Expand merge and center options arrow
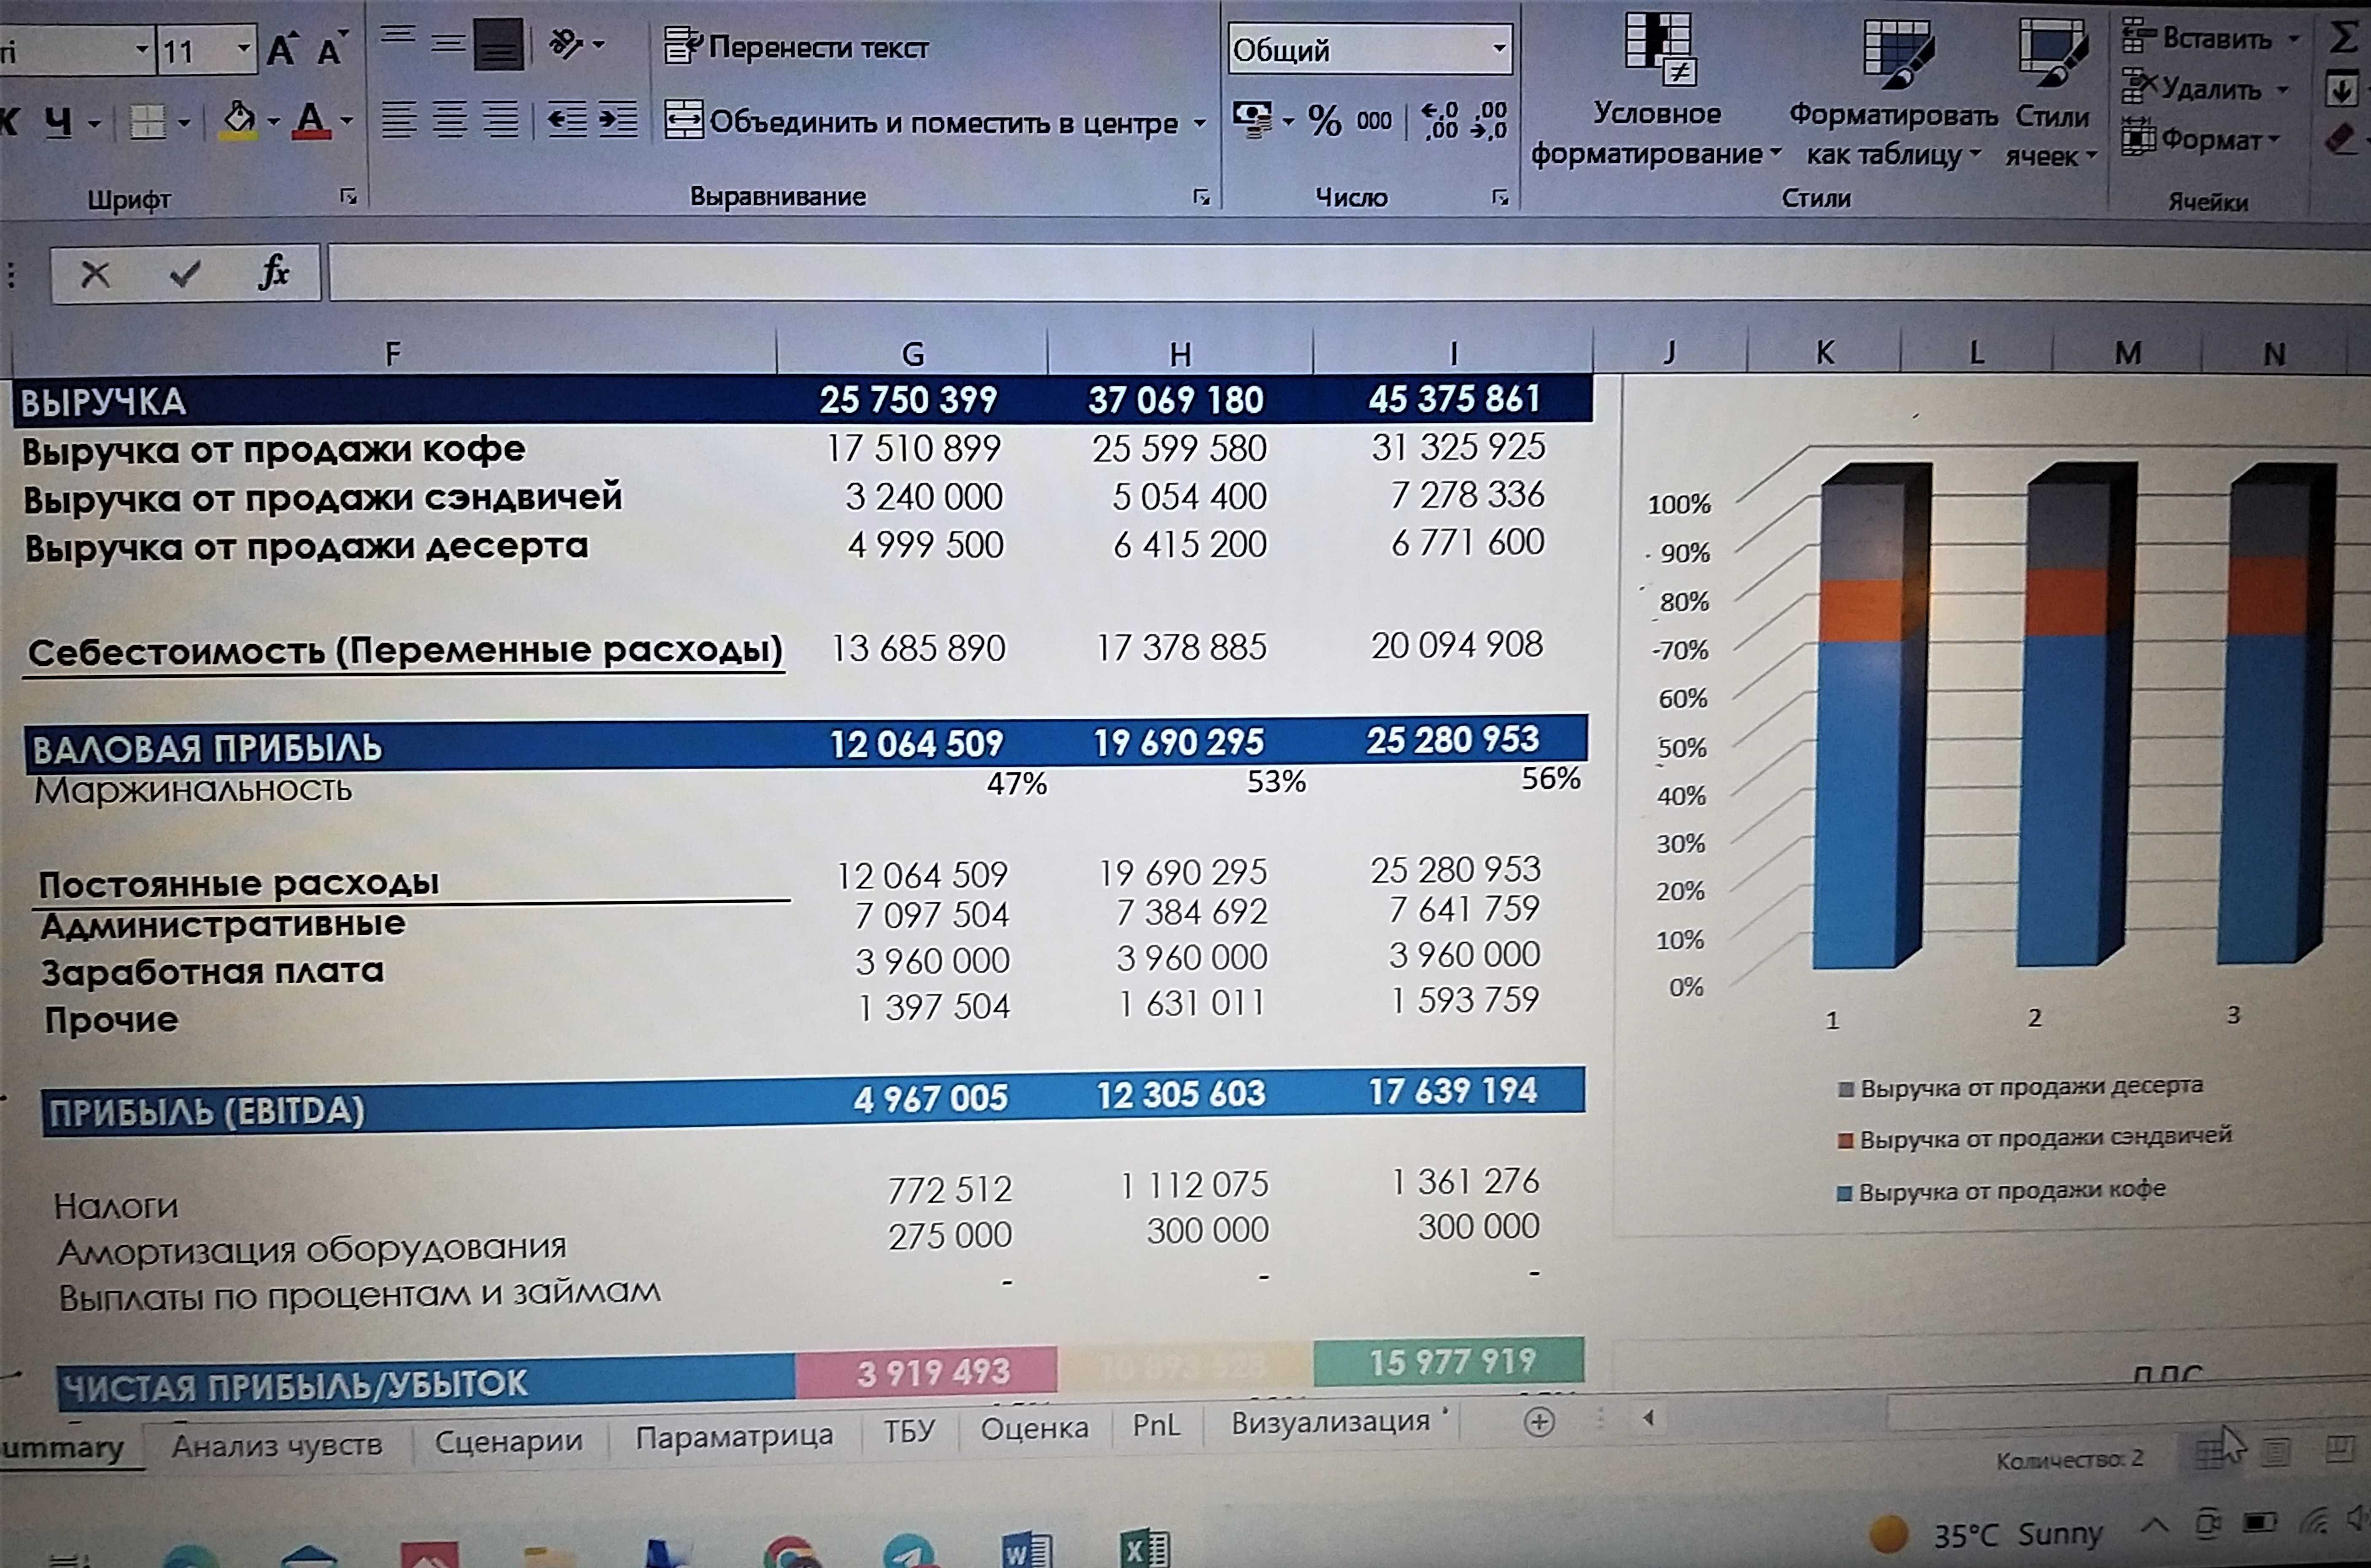The image size is (2371, 1568). pyautogui.click(x=1199, y=124)
